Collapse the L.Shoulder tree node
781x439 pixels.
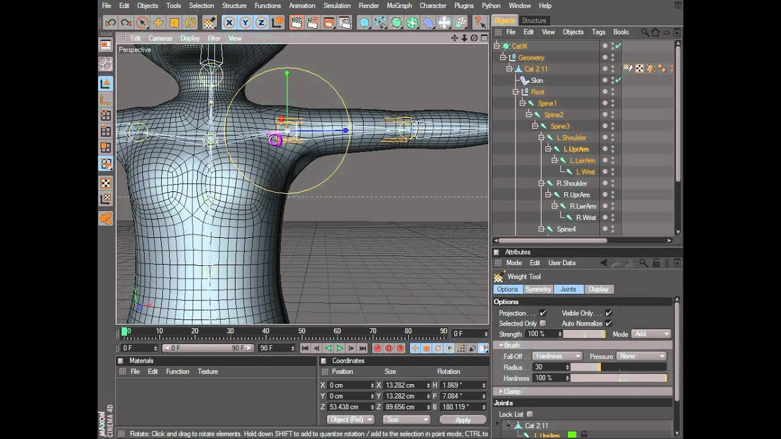541,138
